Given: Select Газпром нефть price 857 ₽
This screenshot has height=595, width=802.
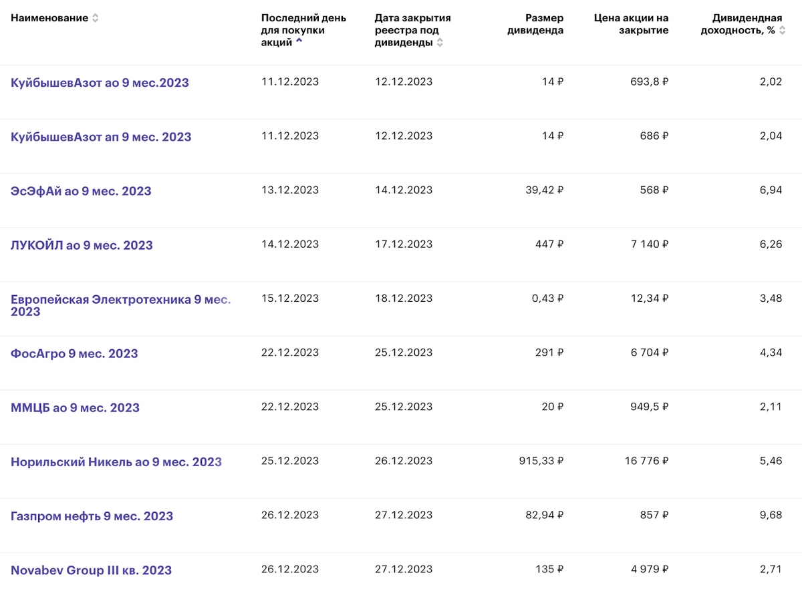Looking at the screenshot, I should click(654, 515).
